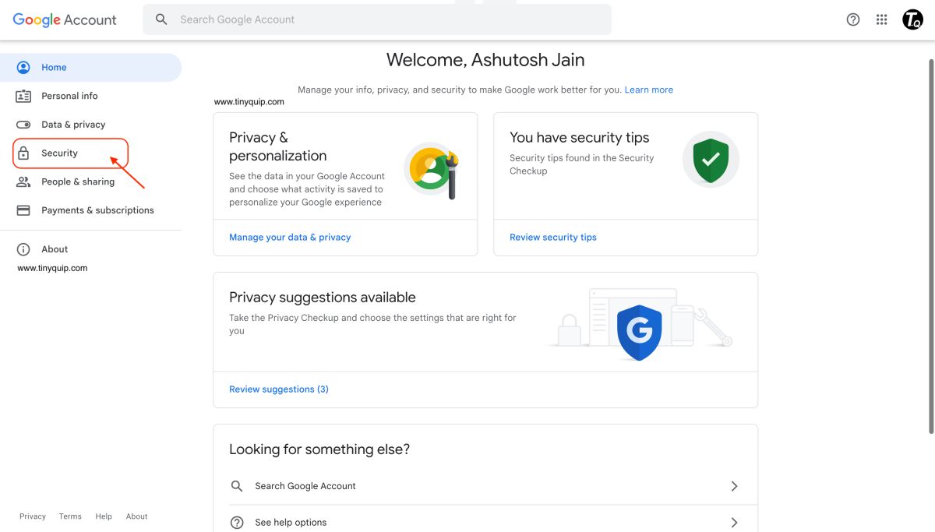Open the Home sidebar icon
This screenshot has width=935, height=532.
[x=24, y=67]
